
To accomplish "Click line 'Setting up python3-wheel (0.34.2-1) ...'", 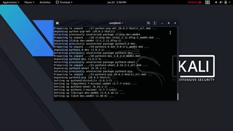I will pos(84,87).
